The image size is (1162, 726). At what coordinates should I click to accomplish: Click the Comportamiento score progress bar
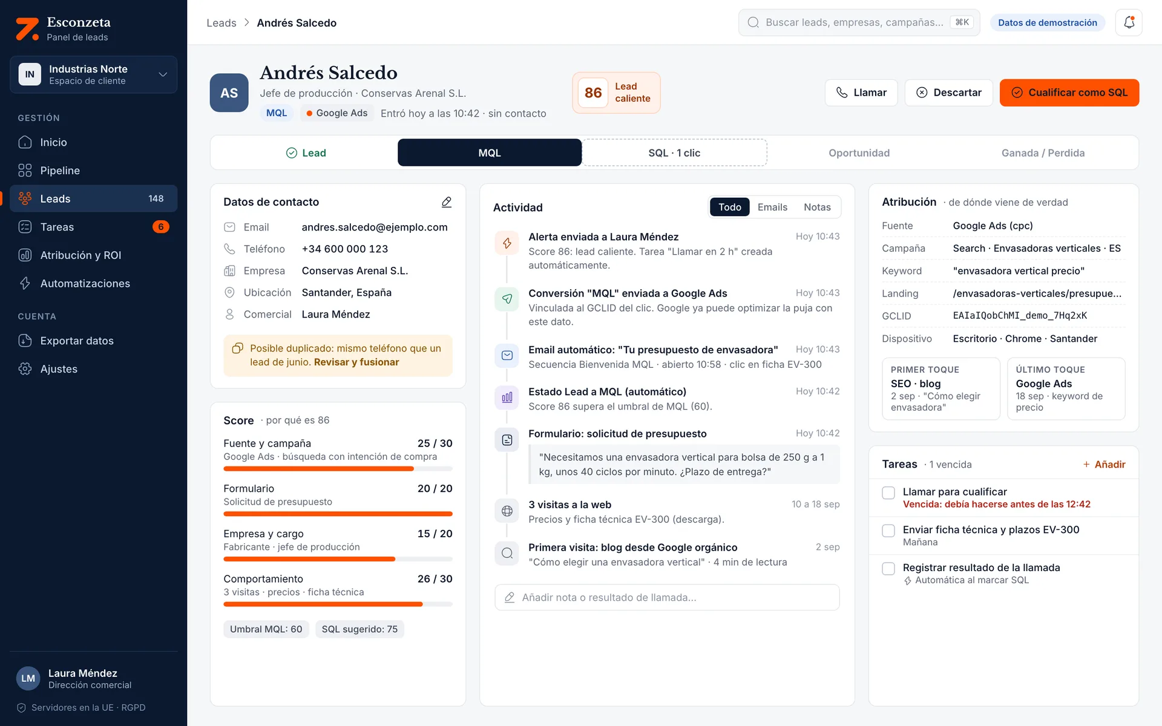[x=338, y=604]
